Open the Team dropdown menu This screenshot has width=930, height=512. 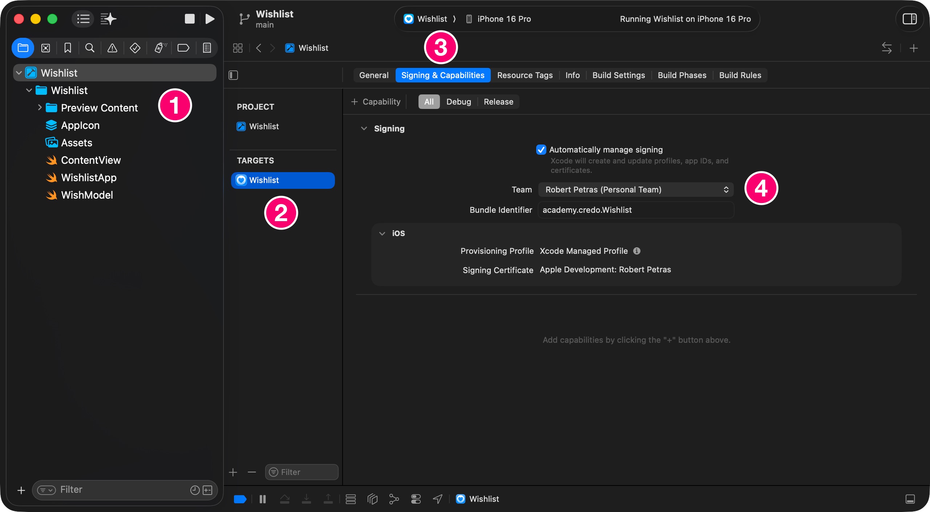(x=636, y=190)
